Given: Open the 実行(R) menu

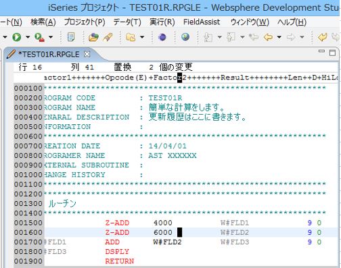Looking at the screenshot, I should pyautogui.click(x=162, y=22).
